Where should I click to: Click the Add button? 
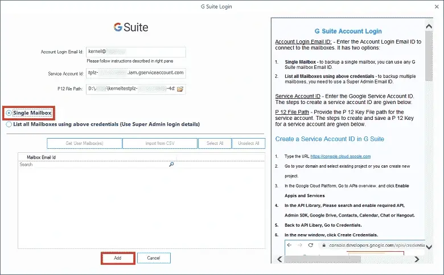coord(117,258)
